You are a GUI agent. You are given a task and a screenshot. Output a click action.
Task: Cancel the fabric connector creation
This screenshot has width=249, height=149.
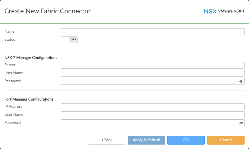(x=226, y=140)
